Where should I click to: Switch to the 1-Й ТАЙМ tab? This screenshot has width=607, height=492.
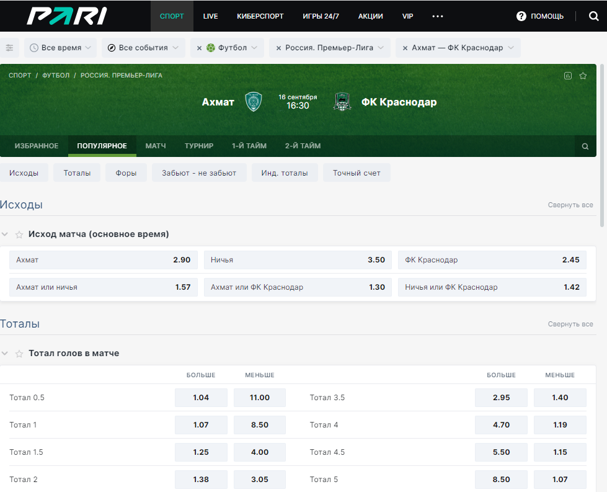click(249, 146)
